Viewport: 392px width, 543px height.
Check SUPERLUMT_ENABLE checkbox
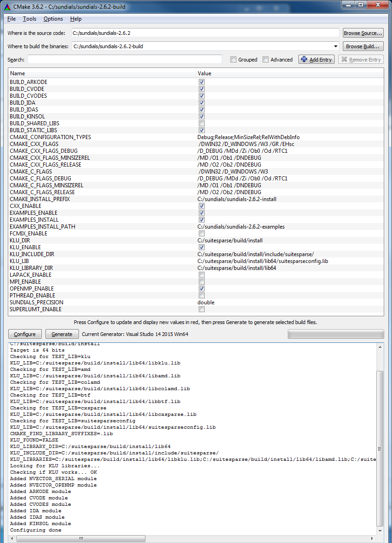point(202,309)
